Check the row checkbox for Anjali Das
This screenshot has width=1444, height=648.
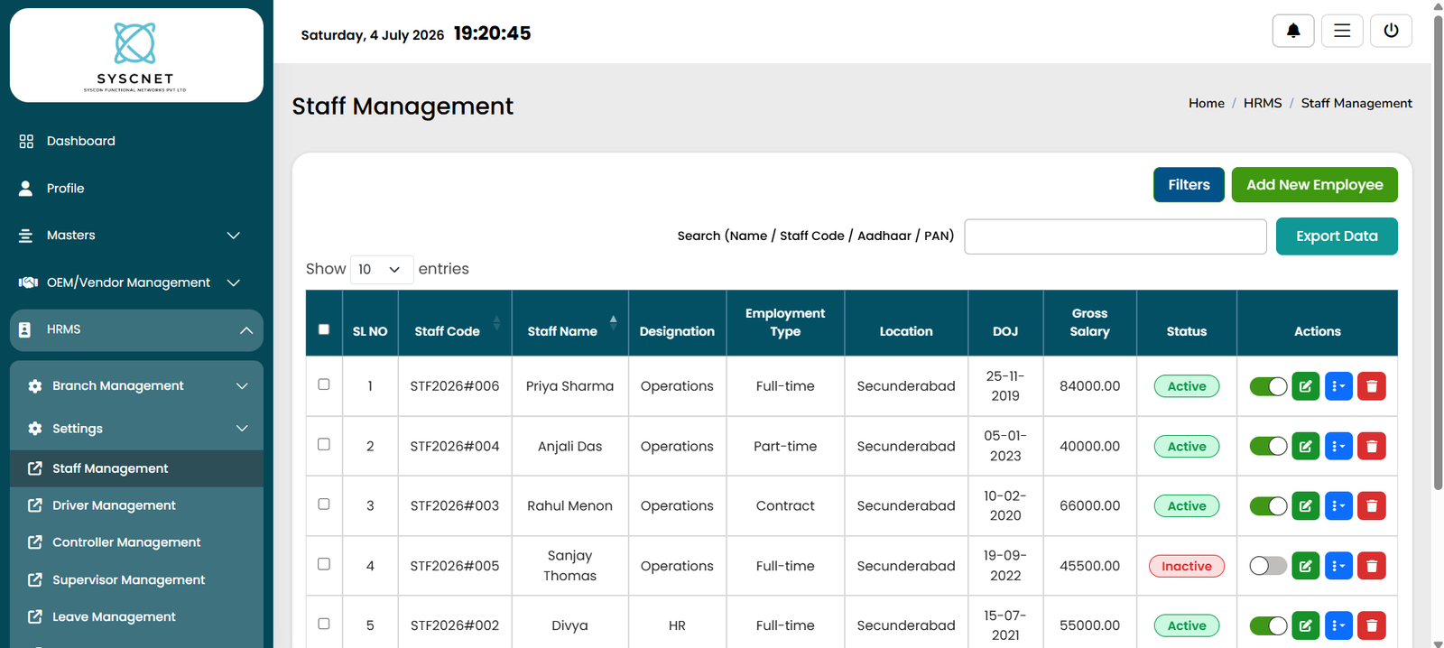point(324,444)
